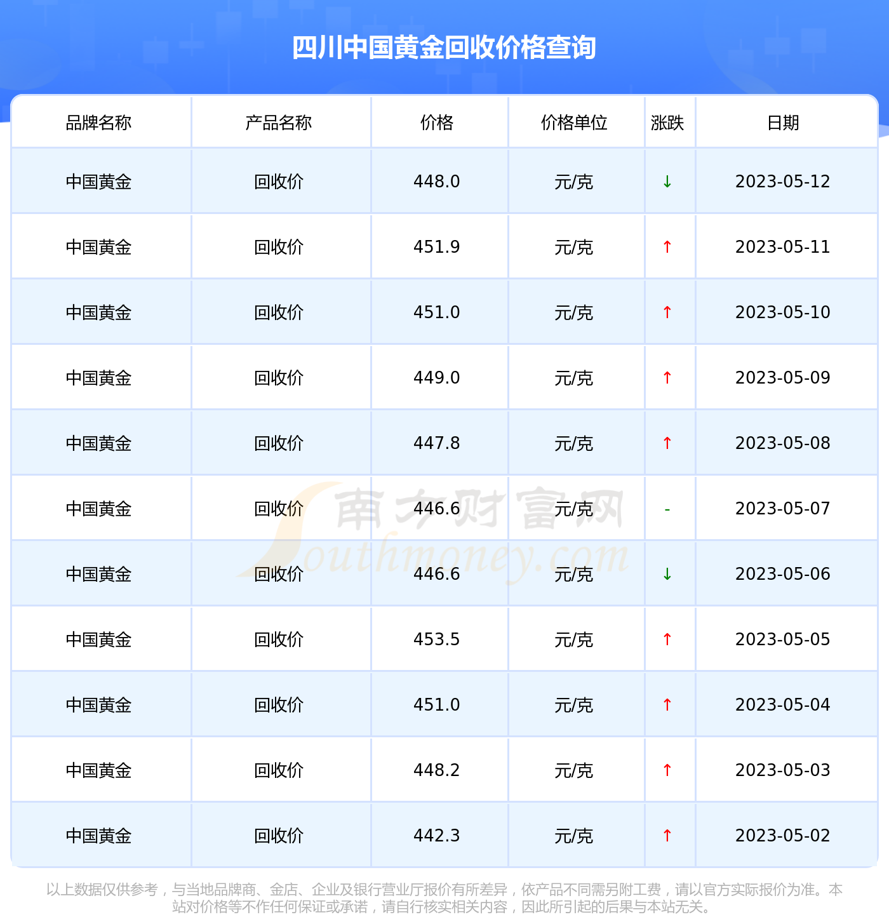Select the date 2023-05-06

(783, 574)
